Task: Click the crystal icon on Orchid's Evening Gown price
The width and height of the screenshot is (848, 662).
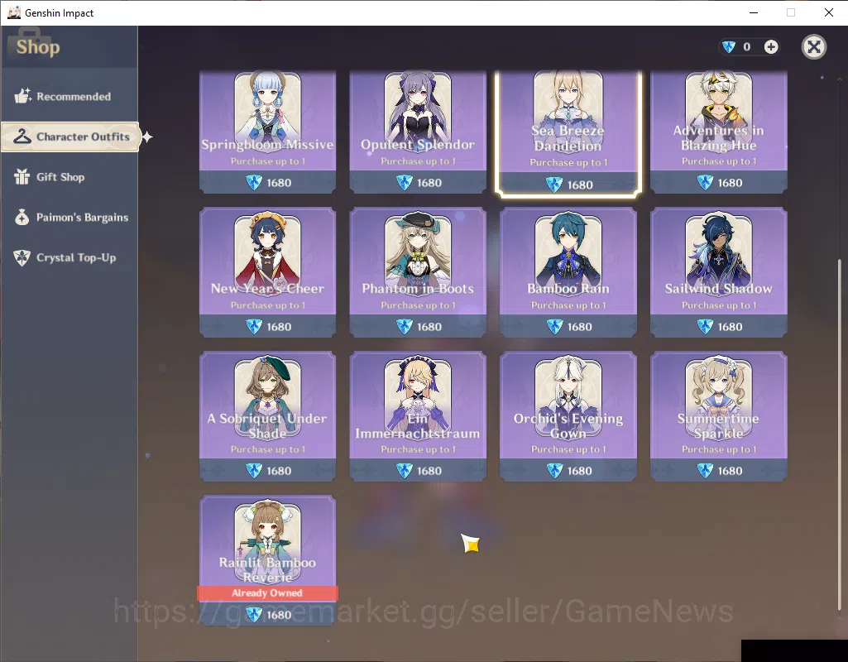Action: [x=555, y=471]
